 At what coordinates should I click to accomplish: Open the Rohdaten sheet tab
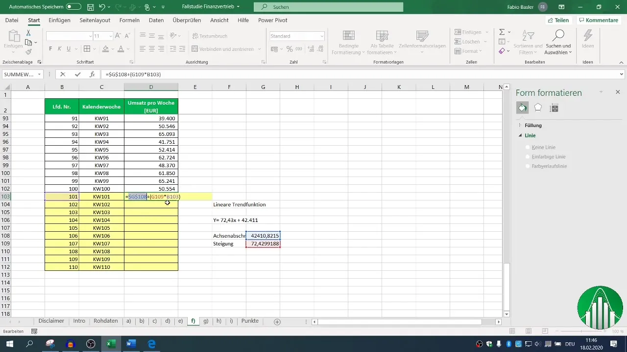pos(106,321)
